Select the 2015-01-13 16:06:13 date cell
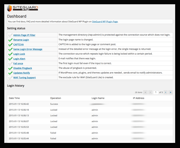The width and height of the screenshot is (180, 148). click(19, 116)
